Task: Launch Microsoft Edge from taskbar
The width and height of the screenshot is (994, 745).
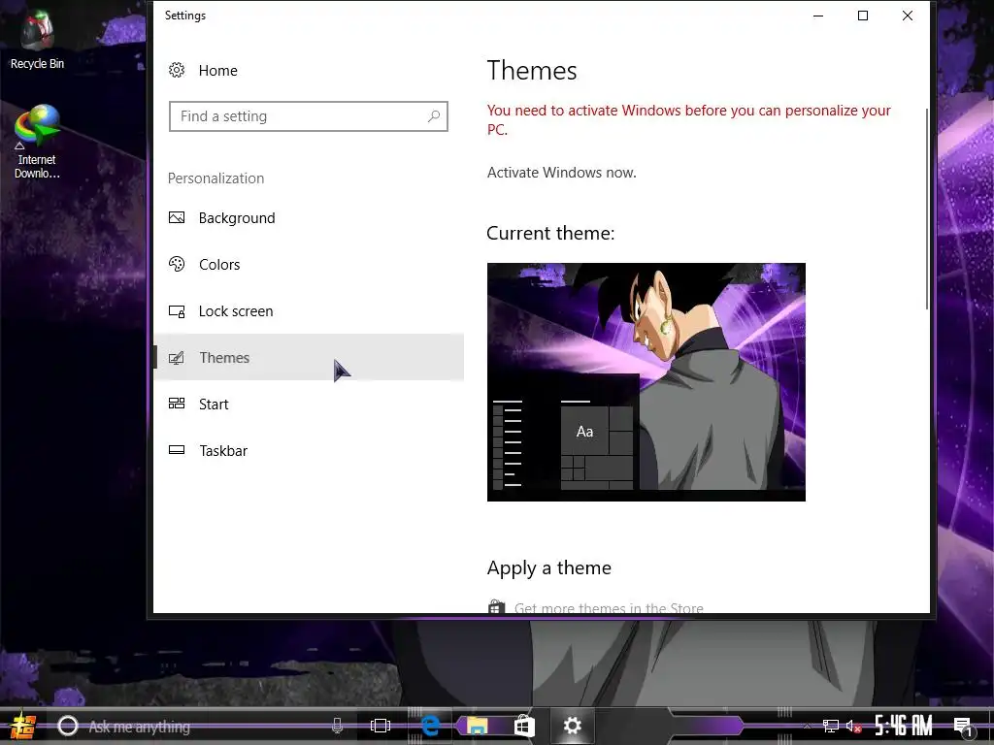Action: [x=430, y=726]
